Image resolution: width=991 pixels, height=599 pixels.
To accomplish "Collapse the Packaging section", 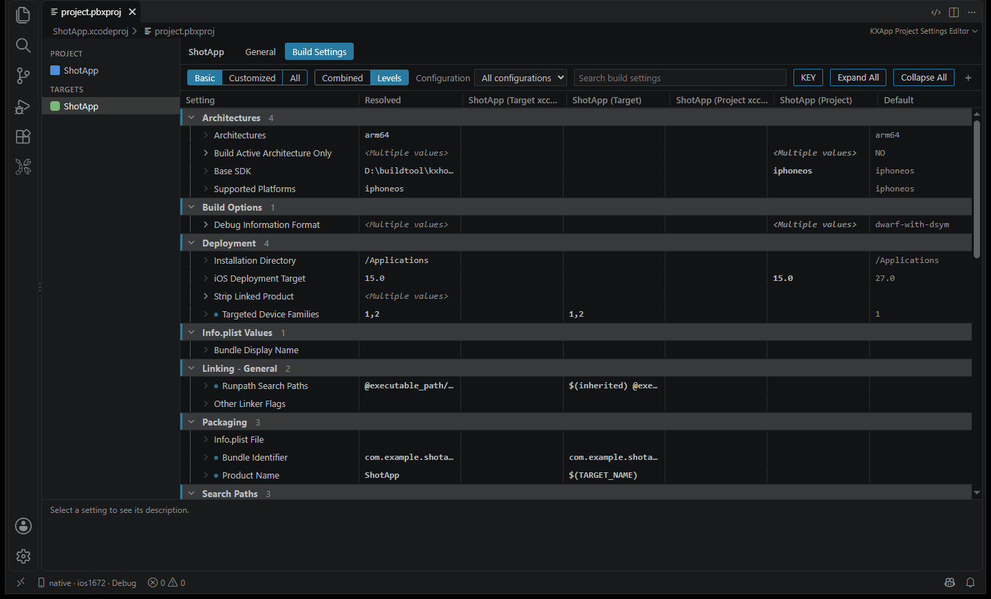I will click(191, 422).
